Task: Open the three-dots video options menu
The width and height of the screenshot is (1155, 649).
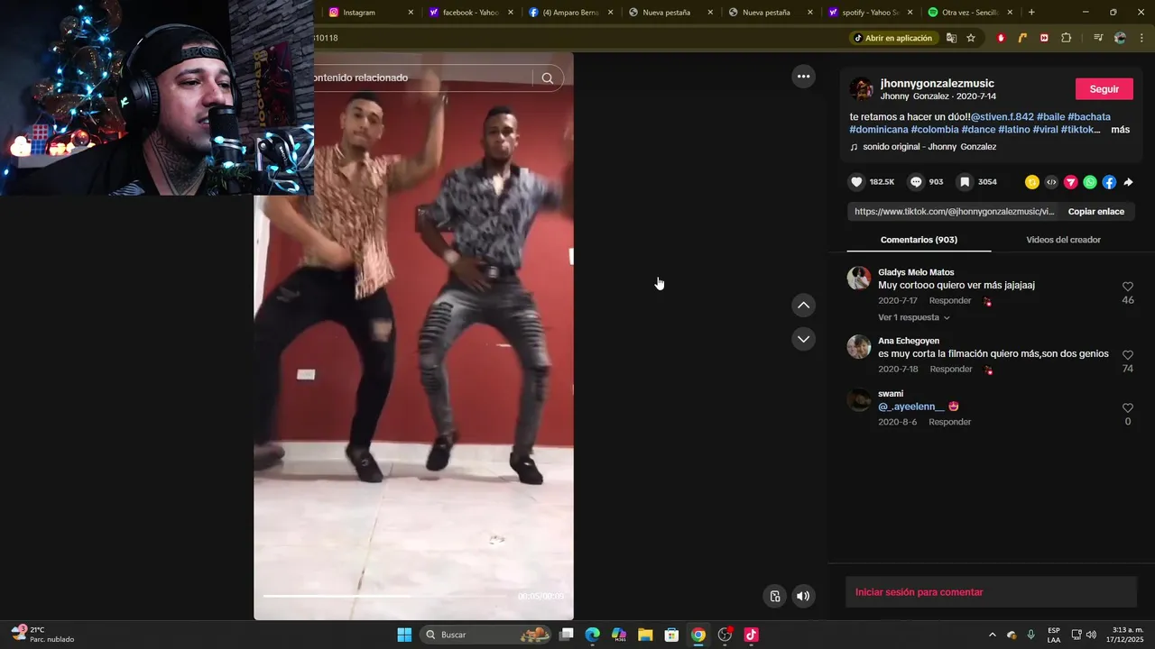Action: [803, 77]
